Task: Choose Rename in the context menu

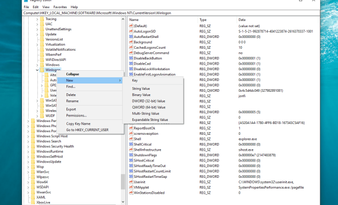Action: (90, 101)
